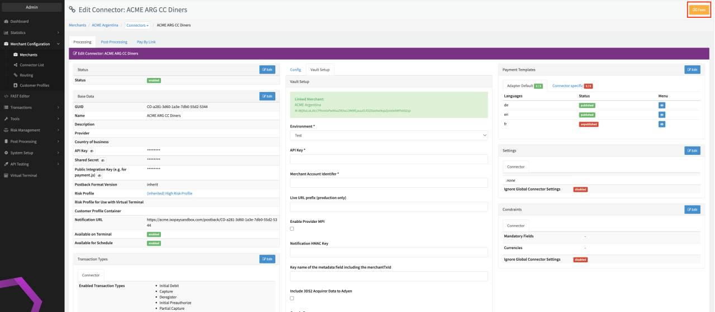
Task: Click the Virtual Terminal icon
Action: [6, 175]
